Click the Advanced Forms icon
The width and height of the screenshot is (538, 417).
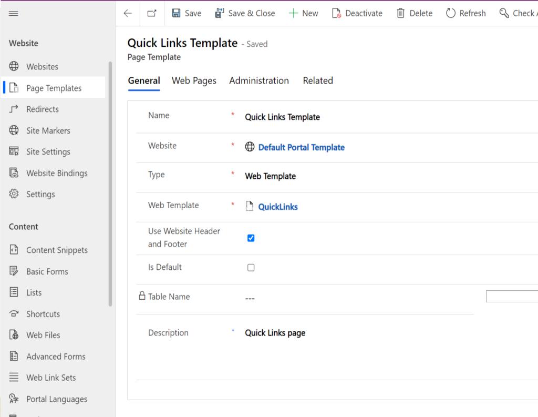coord(14,356)
